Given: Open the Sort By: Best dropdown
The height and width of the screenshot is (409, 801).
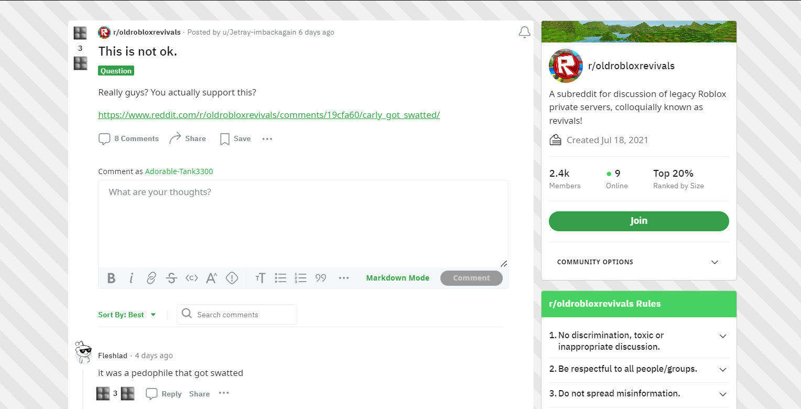Looking at the screenshot, I should click(127, 315).
